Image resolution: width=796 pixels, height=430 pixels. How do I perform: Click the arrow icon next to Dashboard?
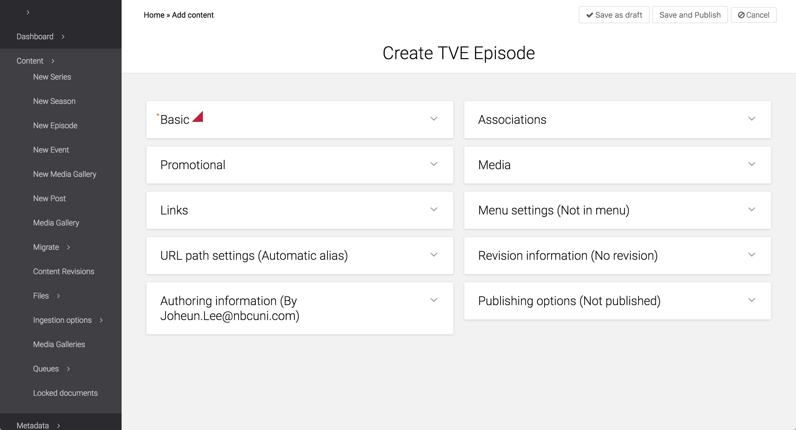pyautogui.click(x=63, y=37)
